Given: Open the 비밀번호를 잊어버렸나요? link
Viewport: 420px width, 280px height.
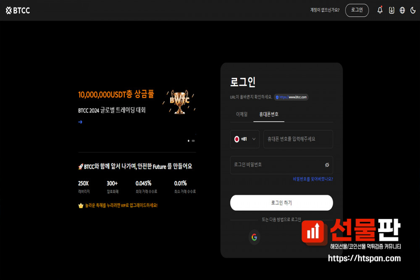Looking at the screenshot, I should click(x=312, y=179).
